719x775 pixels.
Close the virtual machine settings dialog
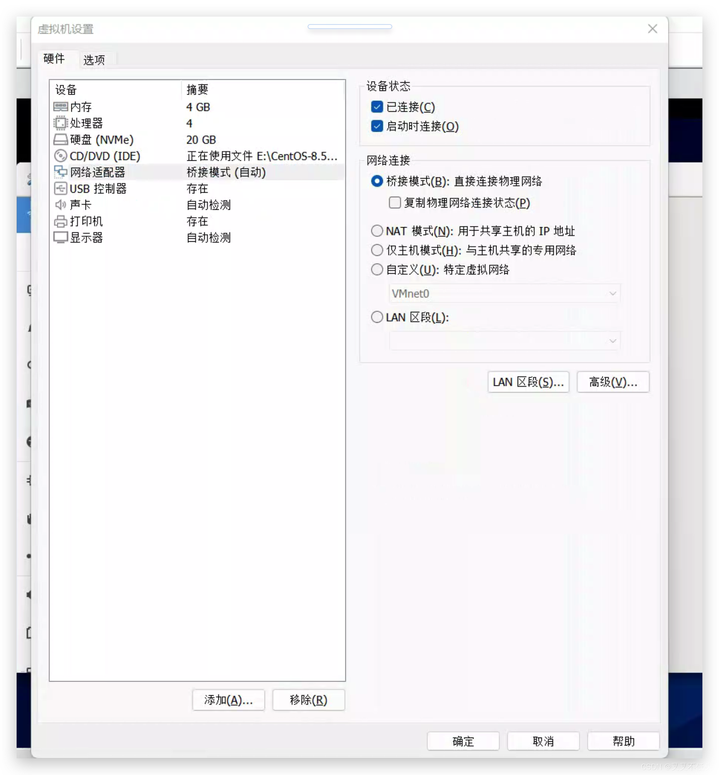point(652,29)
